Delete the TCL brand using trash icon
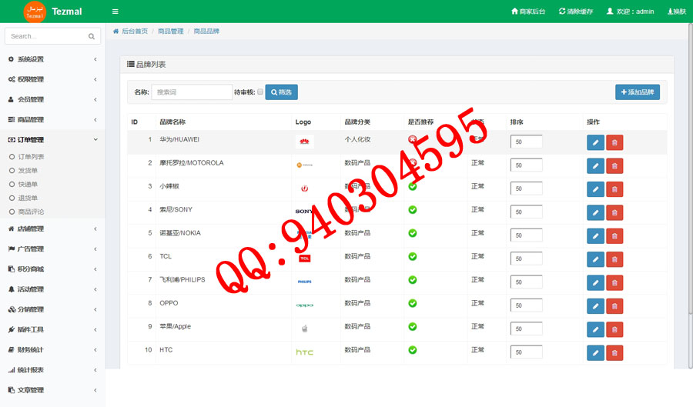This screenshot has width=693, height=407. (614, 259)
